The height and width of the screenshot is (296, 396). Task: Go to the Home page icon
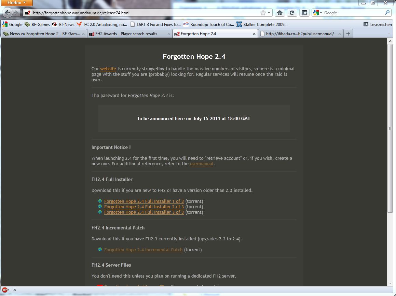pos(280,13)
